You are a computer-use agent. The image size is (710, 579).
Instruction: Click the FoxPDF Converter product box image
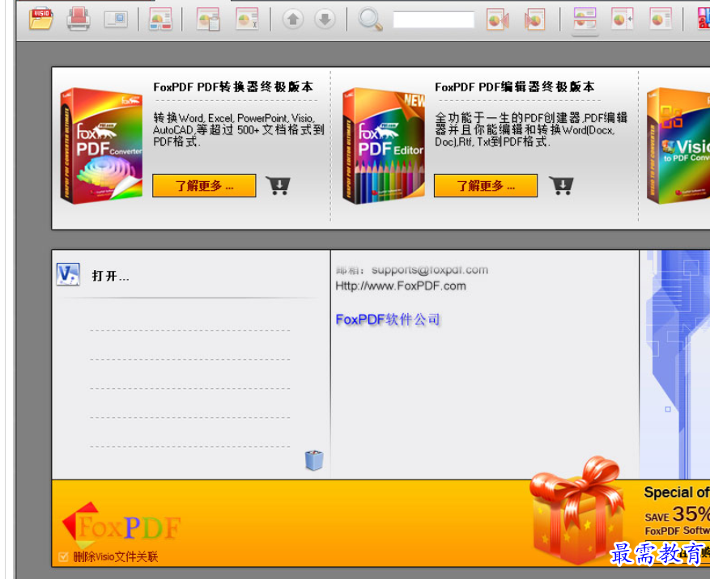(101, 146)
